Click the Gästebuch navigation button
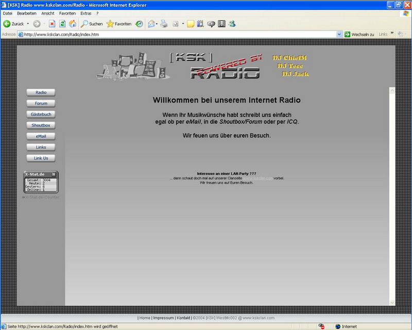Viewport: 412px width, 330px height. point(41,114)
